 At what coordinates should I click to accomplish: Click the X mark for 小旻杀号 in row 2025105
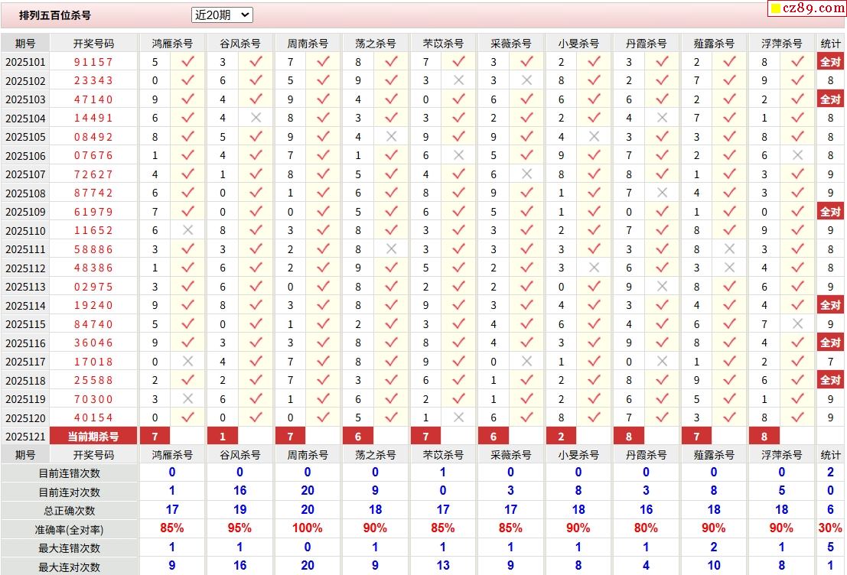595,137
